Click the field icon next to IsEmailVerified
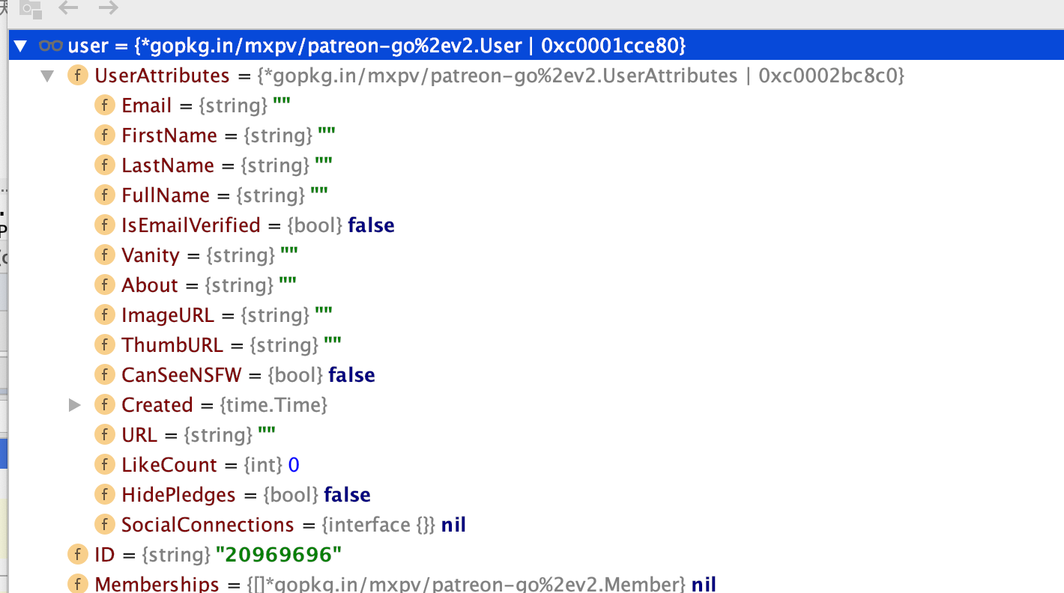 tap(105, 225)
